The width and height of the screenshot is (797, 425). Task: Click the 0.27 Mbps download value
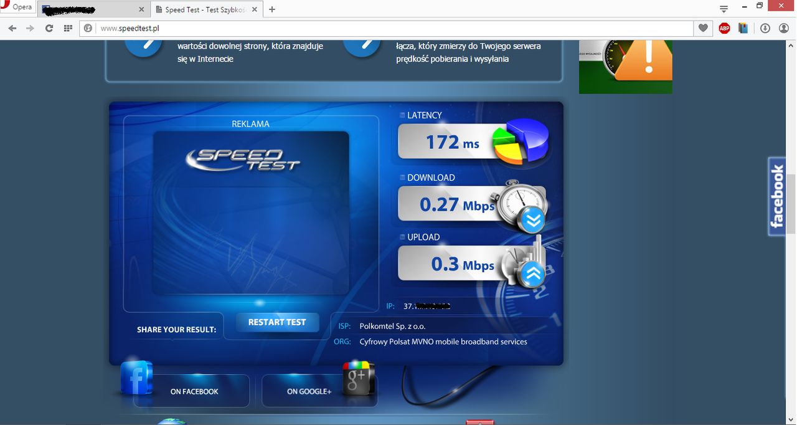458,204
